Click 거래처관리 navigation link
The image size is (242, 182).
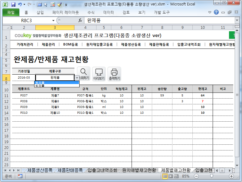click(x=25, y=45)
